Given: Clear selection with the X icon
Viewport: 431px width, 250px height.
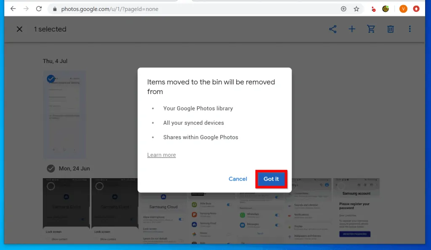Looking at the screenshot, I should pos(19,29).
